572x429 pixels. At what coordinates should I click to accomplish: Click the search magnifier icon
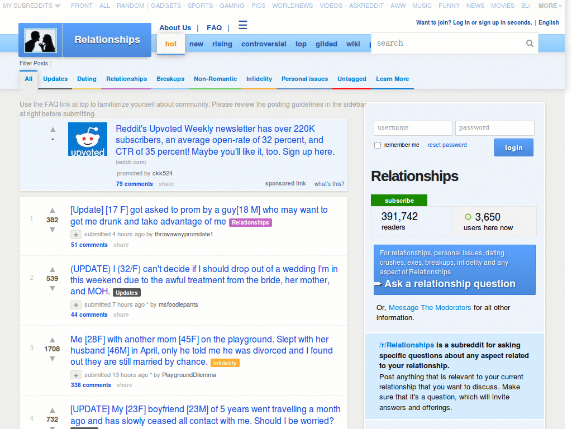coord(530,44)
